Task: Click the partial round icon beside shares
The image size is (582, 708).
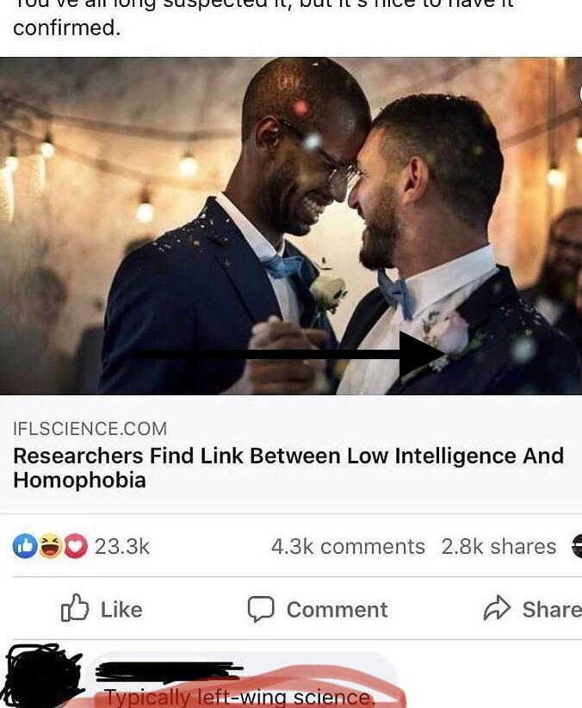Action: pos(577,546)
